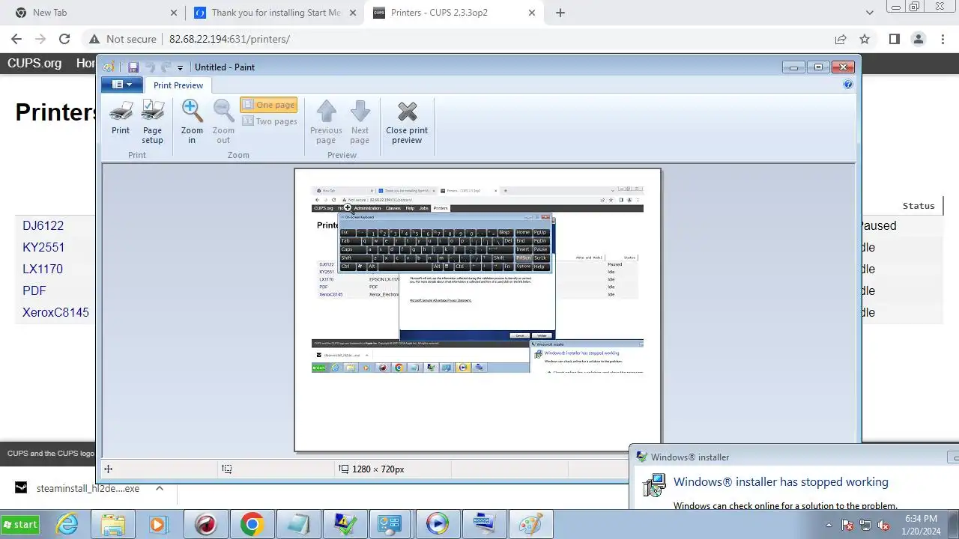The width and height of the screenshot is (959, 539).
Task: Click Close print preview
Action: [x=407, y=122]
